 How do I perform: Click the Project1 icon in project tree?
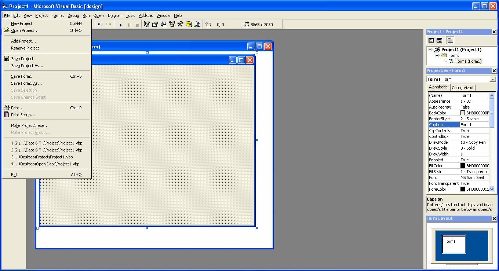click(x=437, y=50)
